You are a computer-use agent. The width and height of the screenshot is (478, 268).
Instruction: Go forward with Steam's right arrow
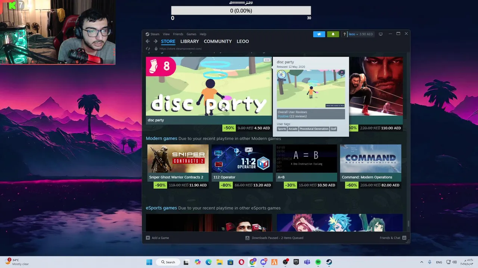point(155,41)
